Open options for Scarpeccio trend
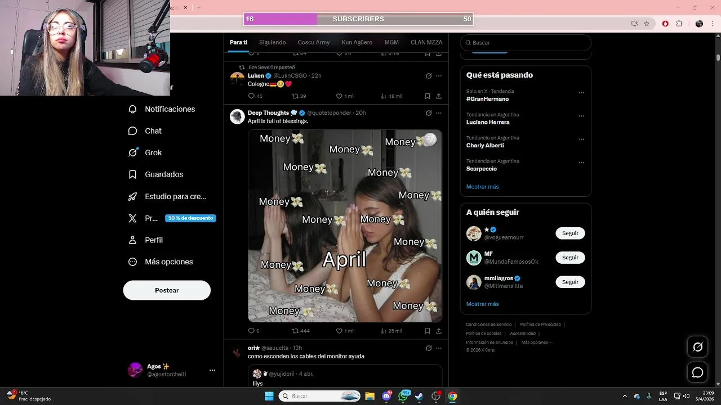The image size is (721, 405). click(581, 163)
